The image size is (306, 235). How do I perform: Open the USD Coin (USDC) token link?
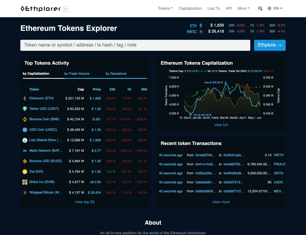43,129
